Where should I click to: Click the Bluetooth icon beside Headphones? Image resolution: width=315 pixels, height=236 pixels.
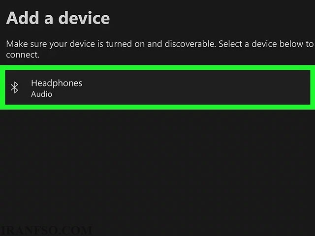tap(14, 88)
